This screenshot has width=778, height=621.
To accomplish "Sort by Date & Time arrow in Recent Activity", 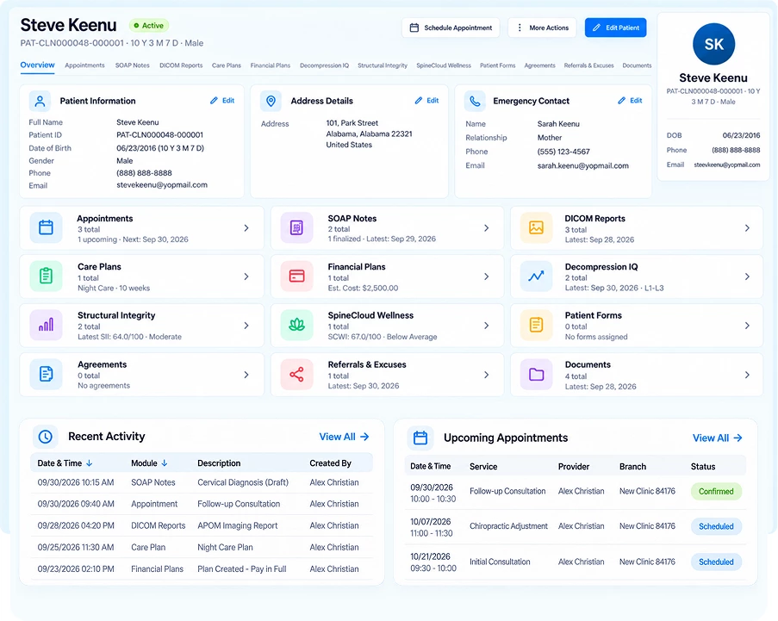I will click(x=90, y=463).
